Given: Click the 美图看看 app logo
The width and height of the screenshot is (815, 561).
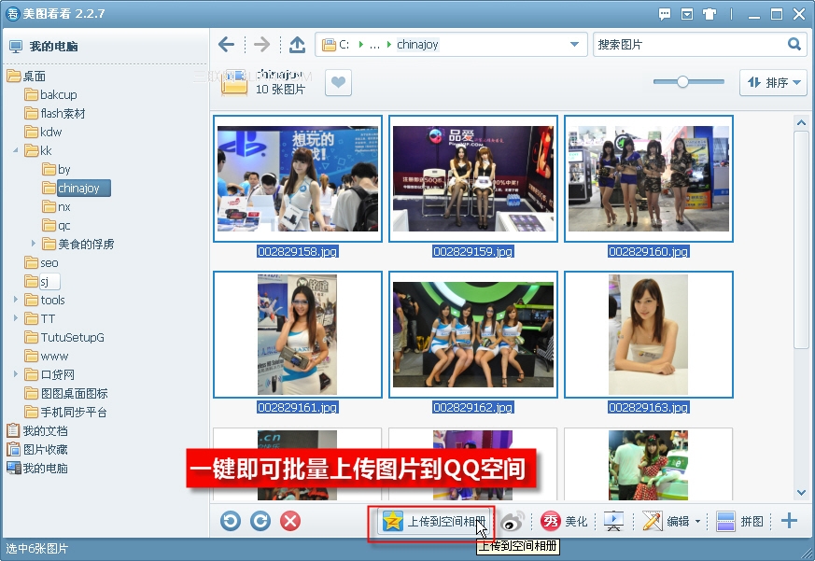Looking at the screenshot, I should point(12,14).
